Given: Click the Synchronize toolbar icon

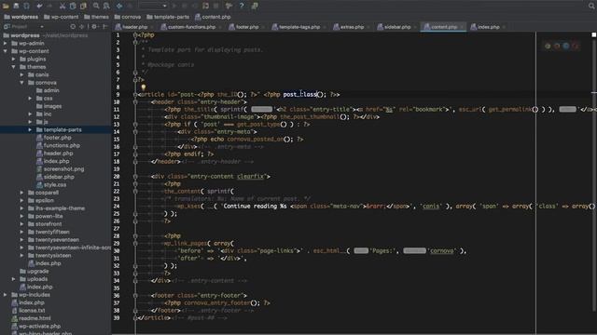Looking at the screenshot, I should (27, 6).
